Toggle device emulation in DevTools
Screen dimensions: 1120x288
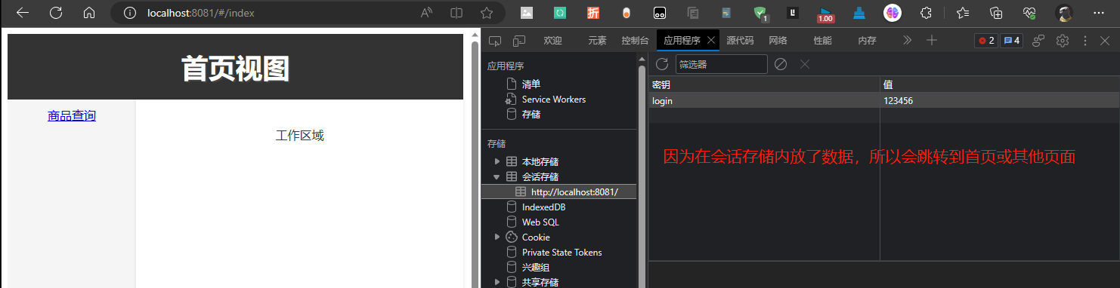click(519, 41)
